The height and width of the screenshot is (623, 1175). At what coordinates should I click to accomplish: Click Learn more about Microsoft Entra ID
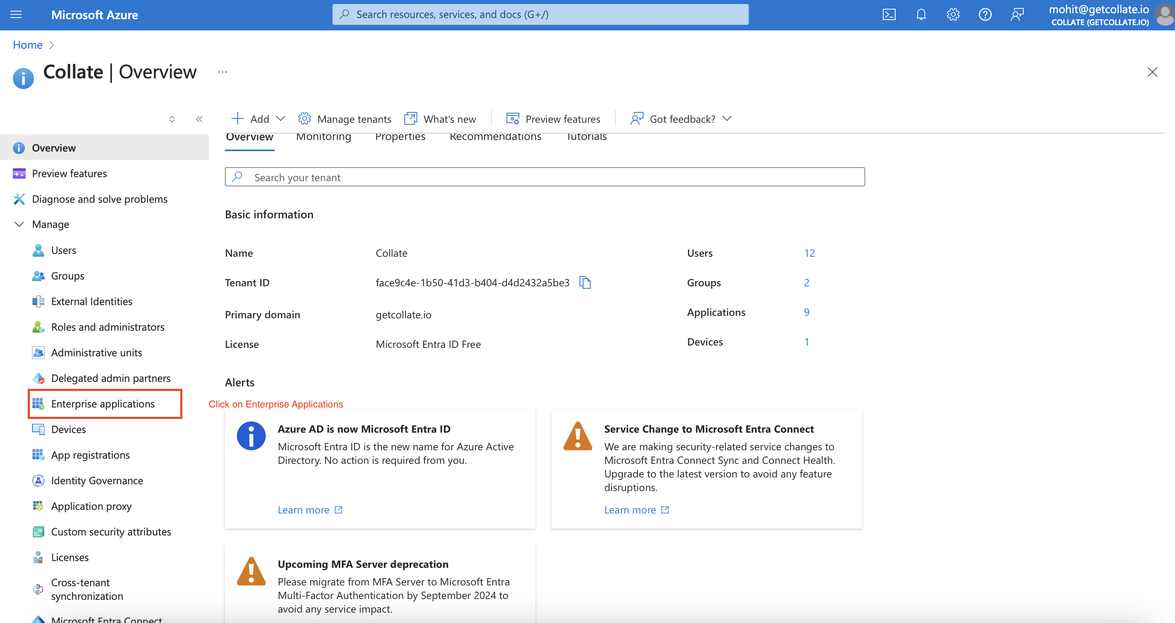click(304, 509)
